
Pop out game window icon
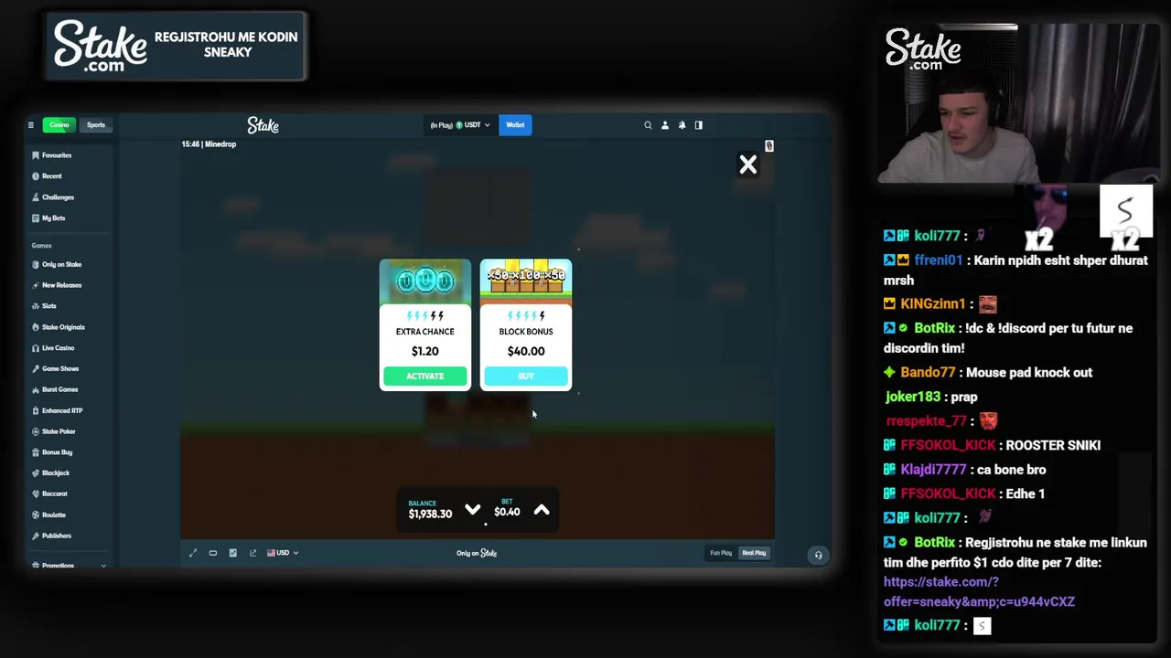tap(252, 553)
